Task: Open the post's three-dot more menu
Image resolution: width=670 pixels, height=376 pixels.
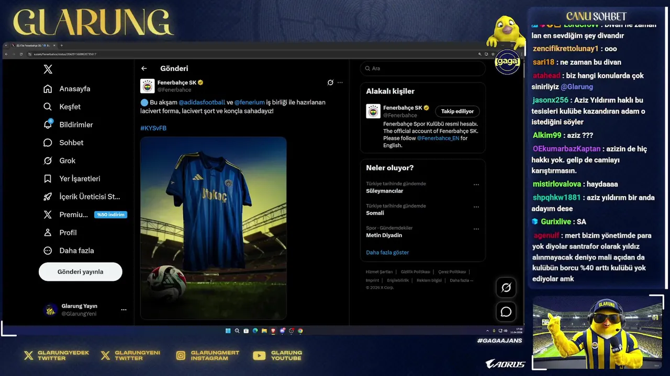Action: (x=340, y=83)
